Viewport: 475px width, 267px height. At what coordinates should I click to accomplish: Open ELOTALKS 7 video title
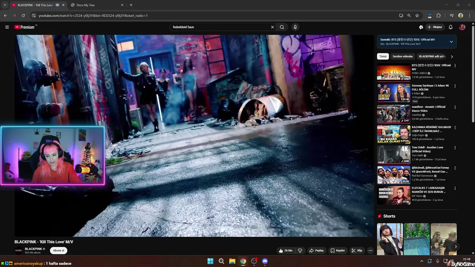tap(429, 190)
